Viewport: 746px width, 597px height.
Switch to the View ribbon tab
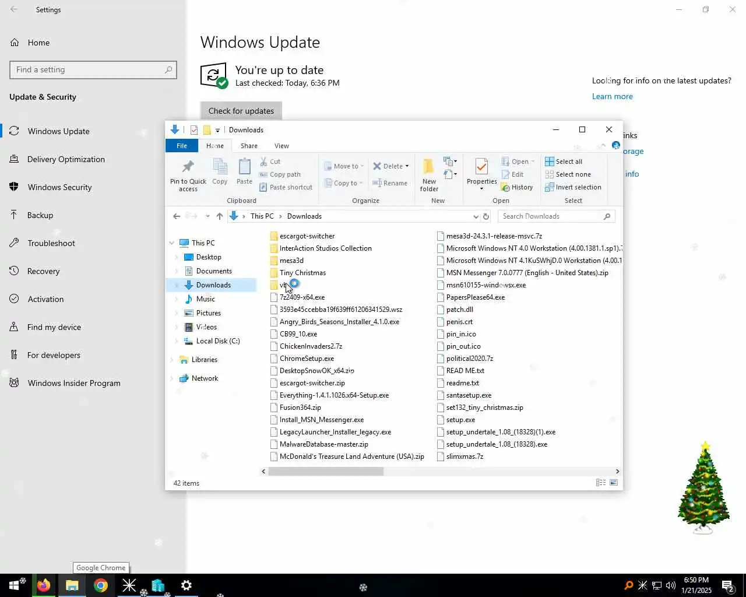[281, 146]
